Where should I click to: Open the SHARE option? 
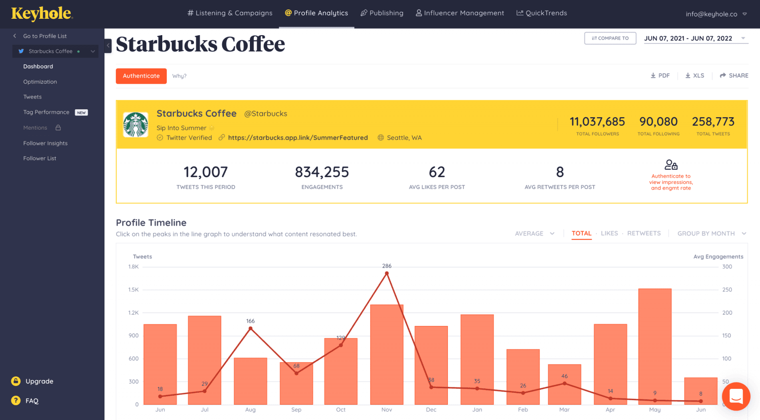733,75
